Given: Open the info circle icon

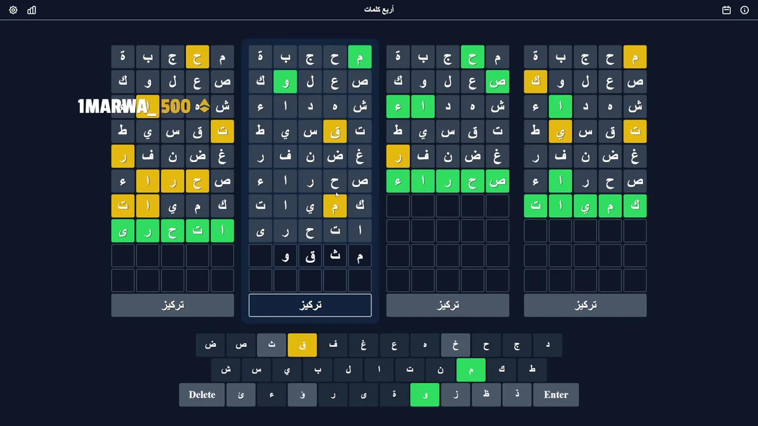Looking at the screenshot, I should click(x=744, y=10).
